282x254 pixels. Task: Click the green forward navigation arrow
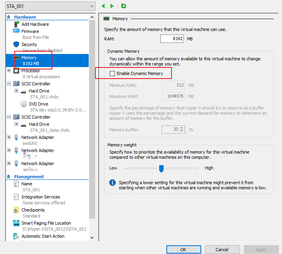tap(112, 6)
